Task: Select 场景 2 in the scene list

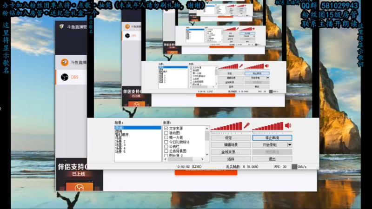Action: tap(120, 142)
